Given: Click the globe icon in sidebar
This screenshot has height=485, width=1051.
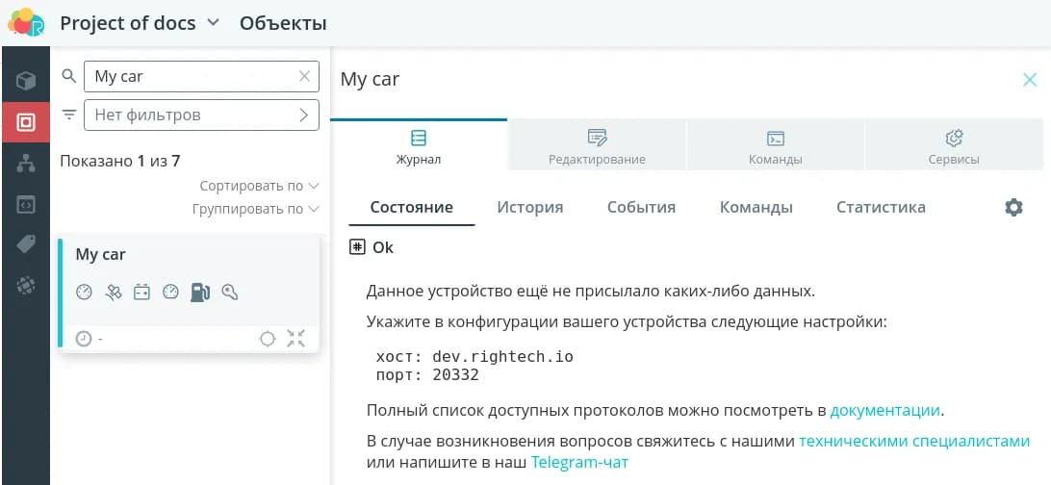Looking at the screenshot, I should tap(26, 285).
